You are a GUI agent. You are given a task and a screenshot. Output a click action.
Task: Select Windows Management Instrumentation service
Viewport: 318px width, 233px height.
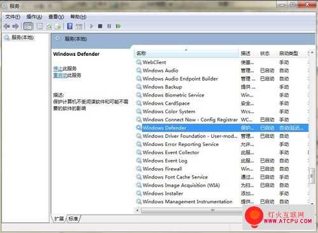(221, 202)
